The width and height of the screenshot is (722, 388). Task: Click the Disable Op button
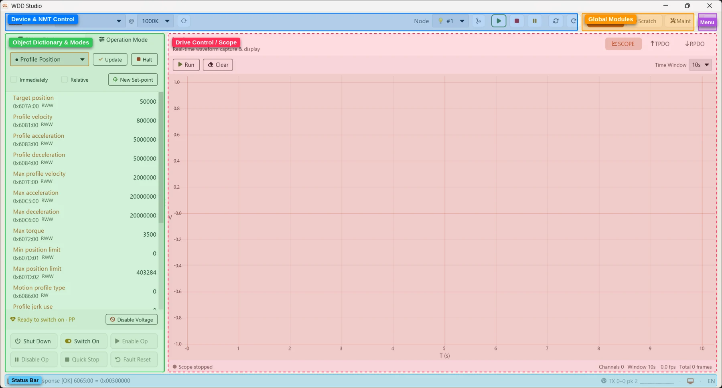[34, 360]
